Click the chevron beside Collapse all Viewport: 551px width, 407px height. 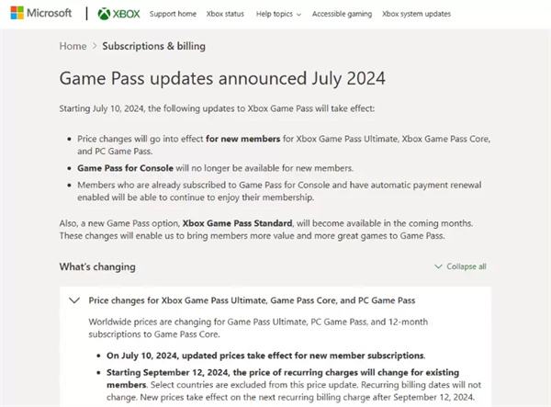[438, 266]
